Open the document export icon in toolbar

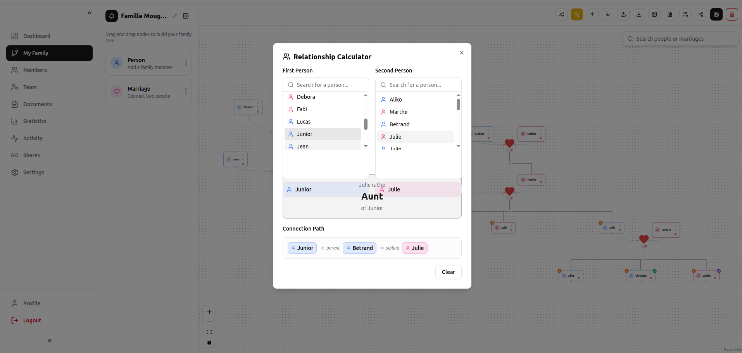[670, 14]
